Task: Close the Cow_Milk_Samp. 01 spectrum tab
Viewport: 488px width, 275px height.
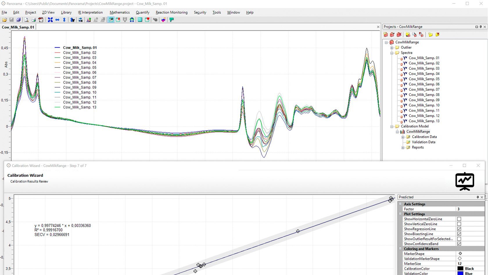Action: coord(378,27)
